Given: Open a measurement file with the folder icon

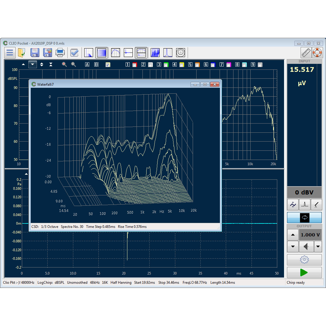Looking at the screenshot, I should [21, 53].
